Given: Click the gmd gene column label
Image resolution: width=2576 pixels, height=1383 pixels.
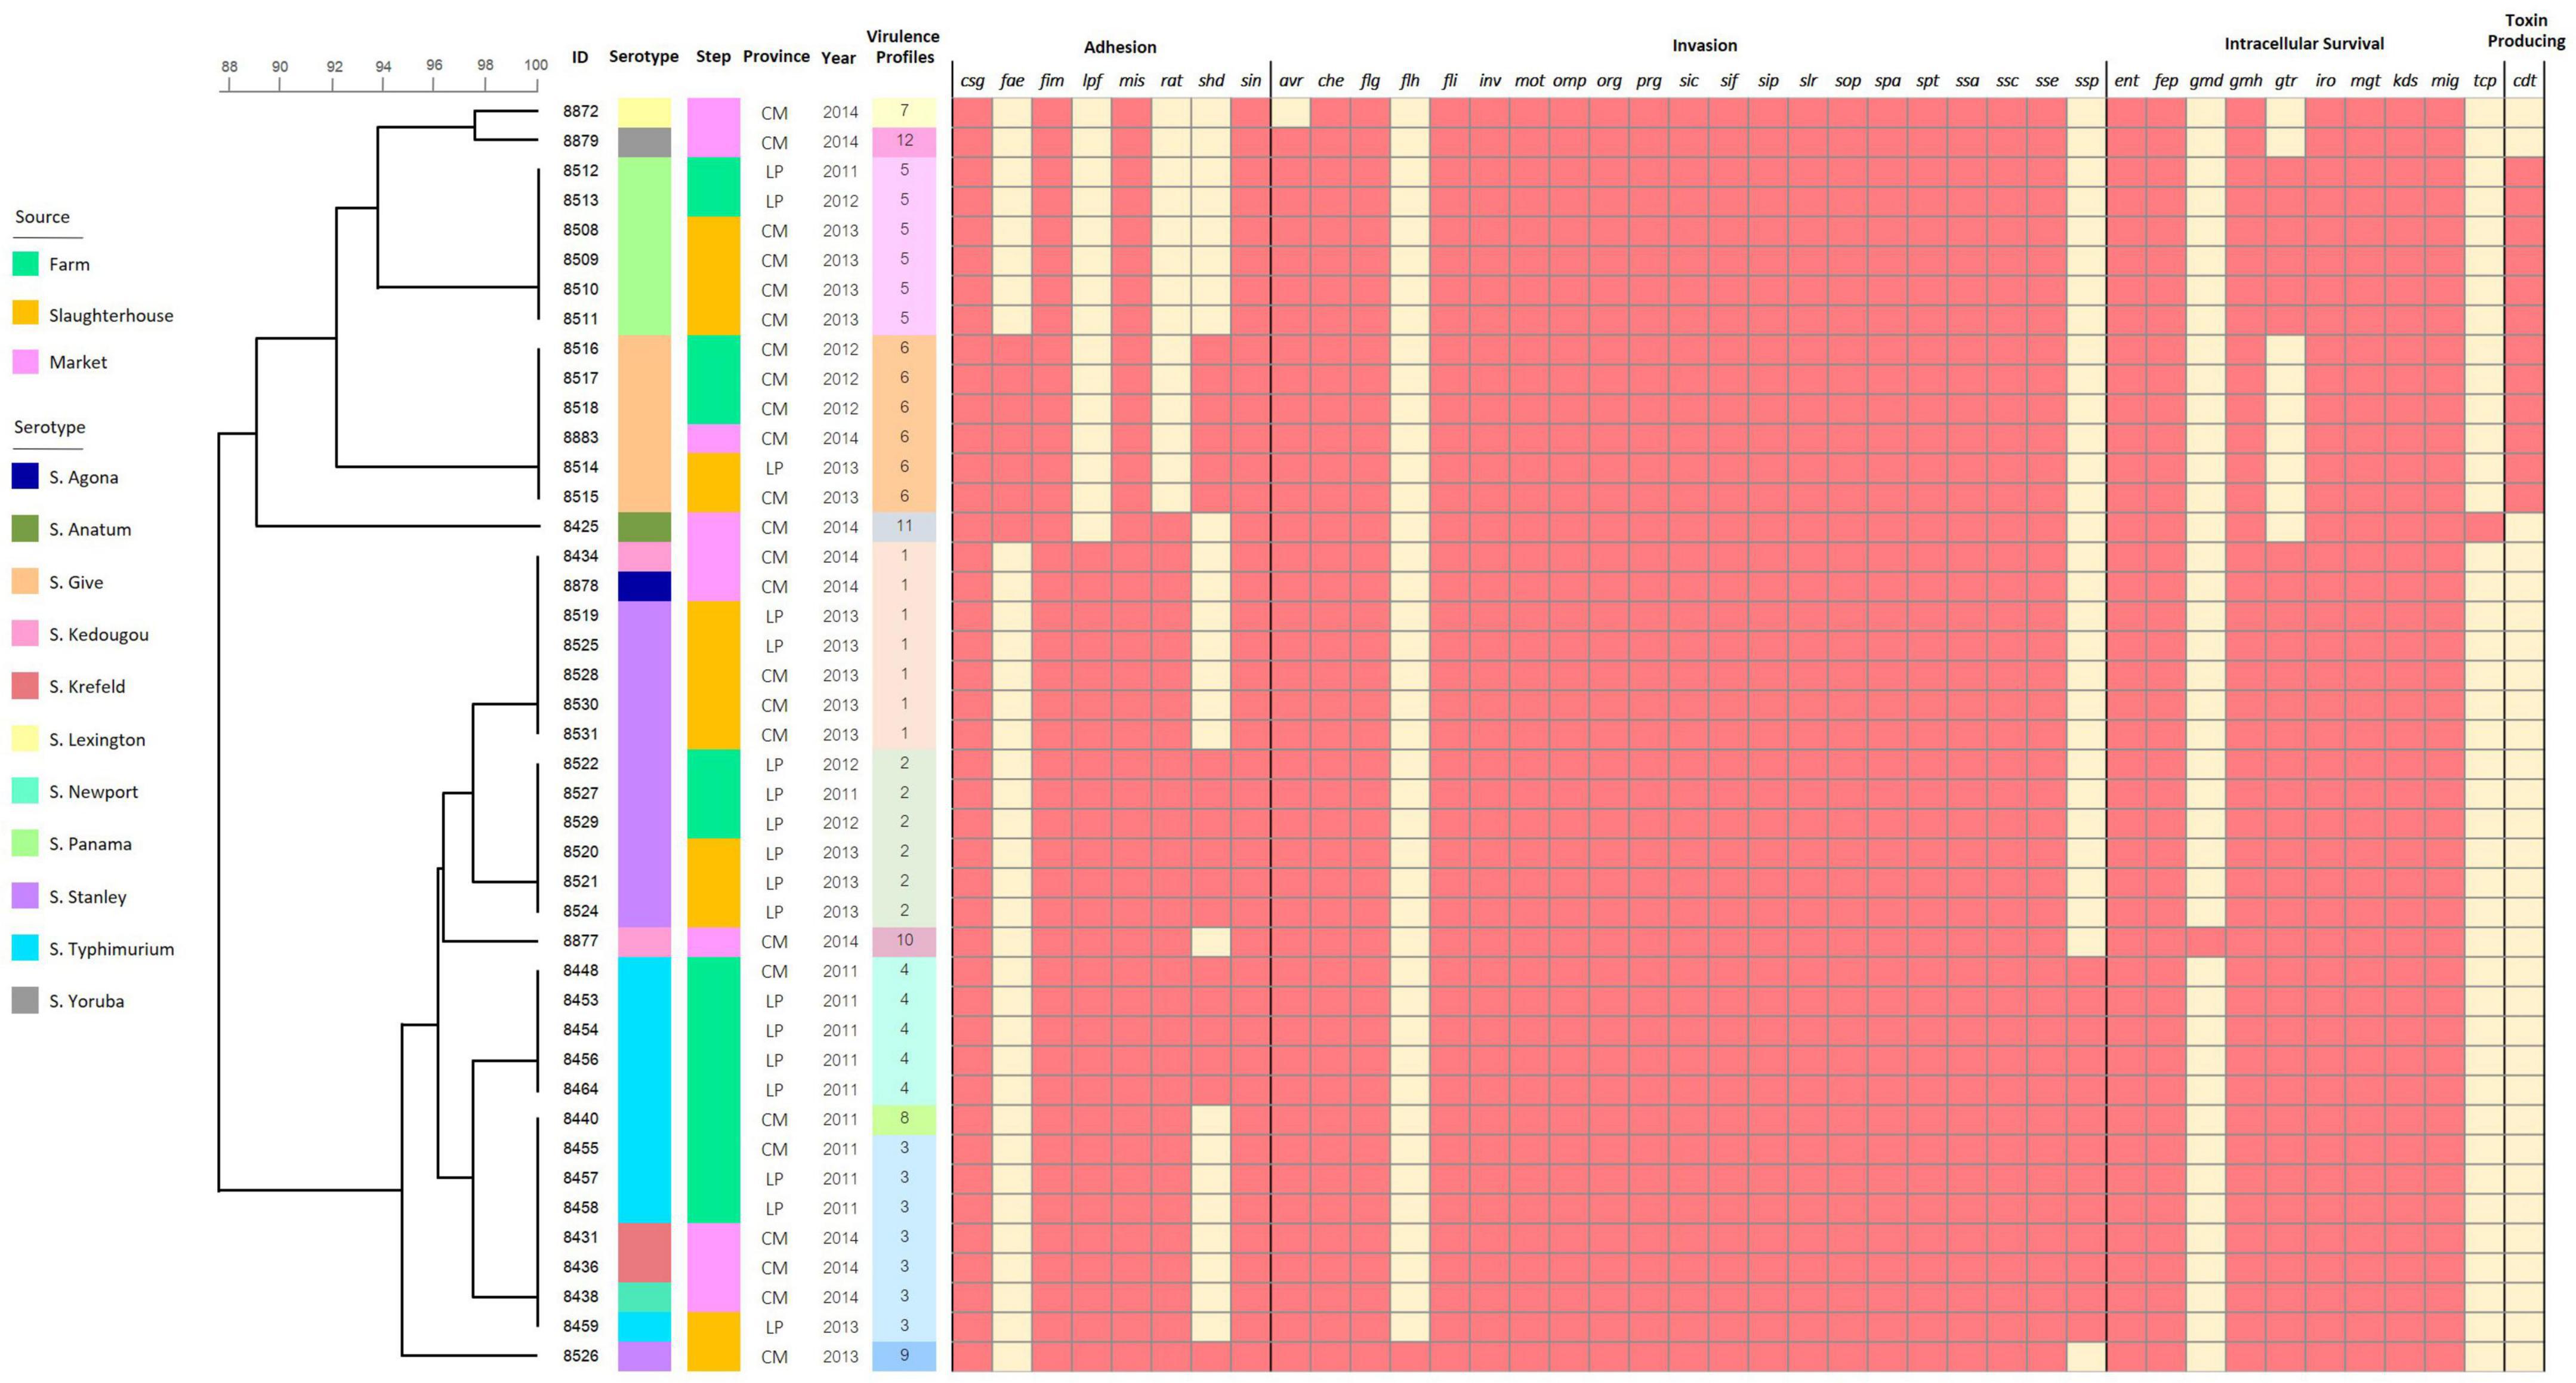Looking at the screenshot, I should point(2206,81).
